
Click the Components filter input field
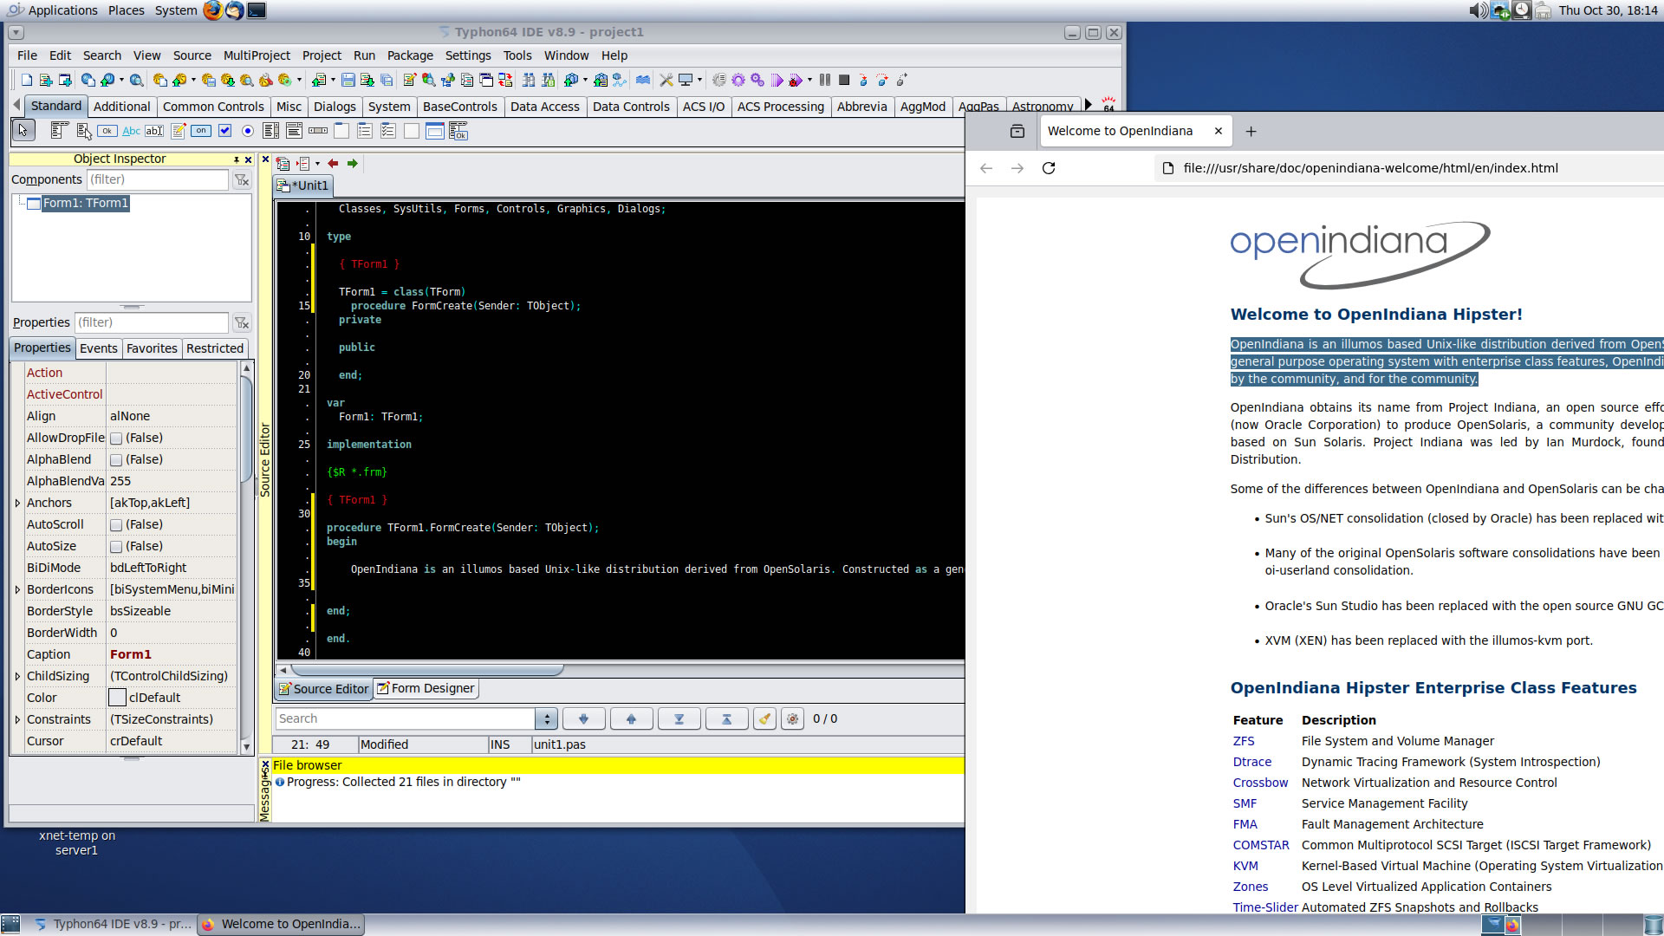(158, 179)
